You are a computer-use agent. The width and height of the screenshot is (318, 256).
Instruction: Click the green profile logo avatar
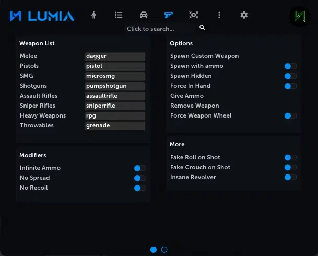tap(300, 17)
